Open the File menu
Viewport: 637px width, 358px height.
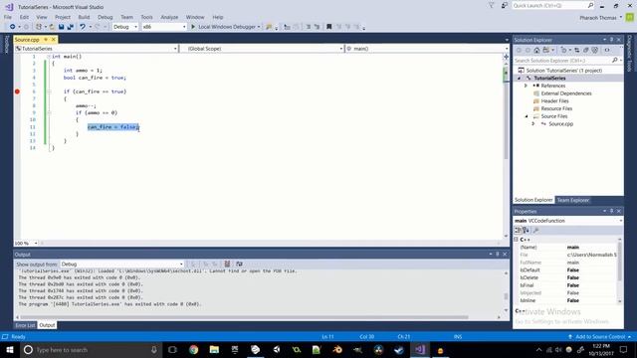point(8,17)
